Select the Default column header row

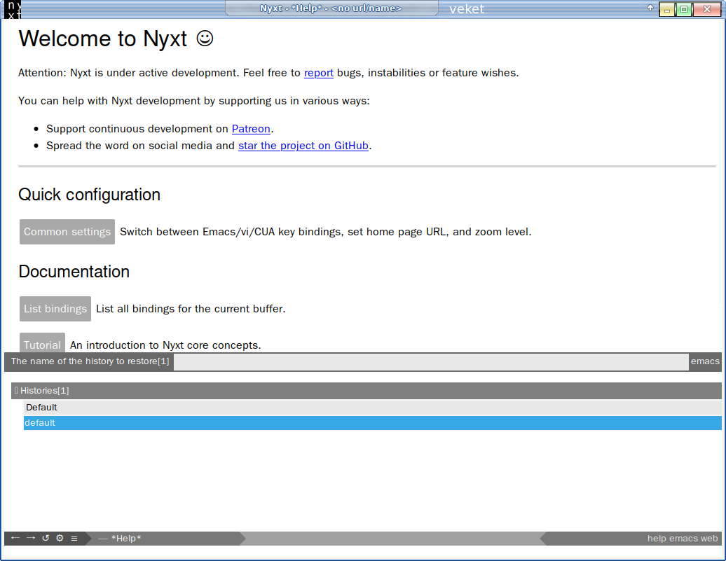click(x=372, y=408)
